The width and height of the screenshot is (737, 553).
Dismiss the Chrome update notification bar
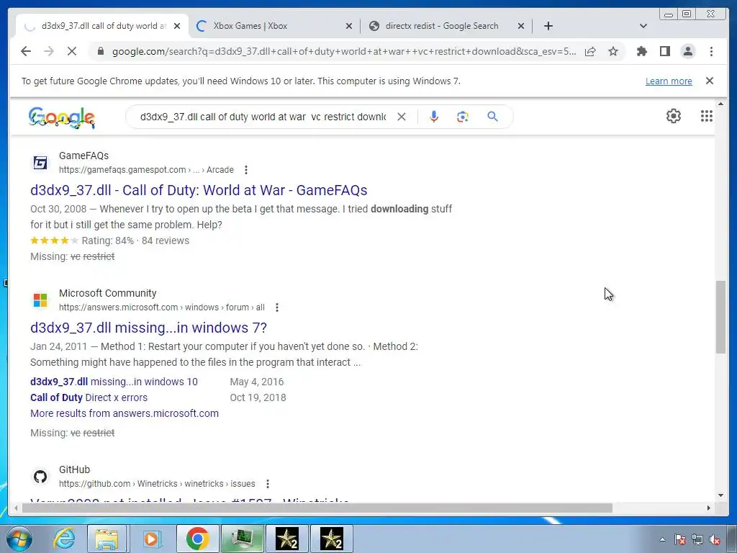710,81
